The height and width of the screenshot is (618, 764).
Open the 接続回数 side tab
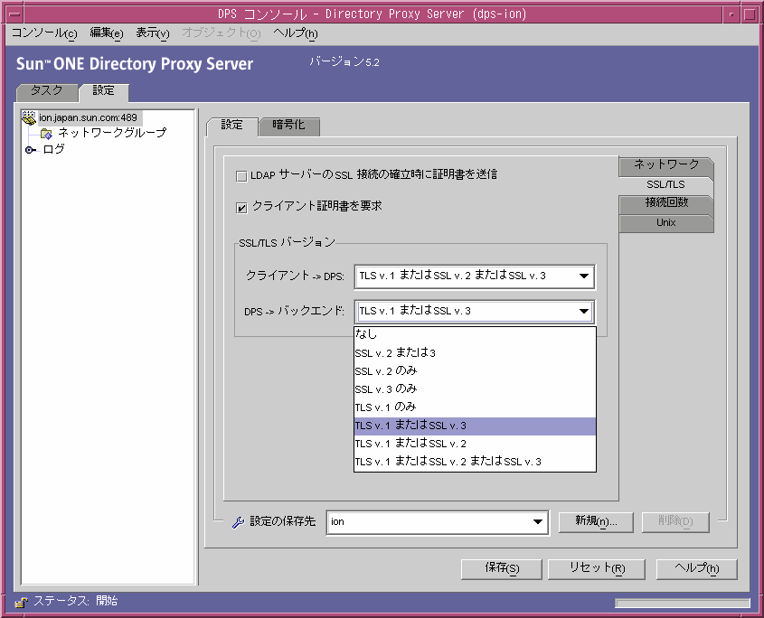pos(665,203)
